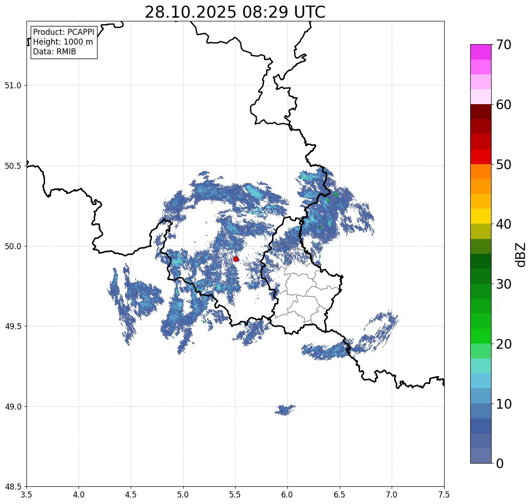Click the latitude axis label 50.0
532x504 pixels.
tap(13, 246)
